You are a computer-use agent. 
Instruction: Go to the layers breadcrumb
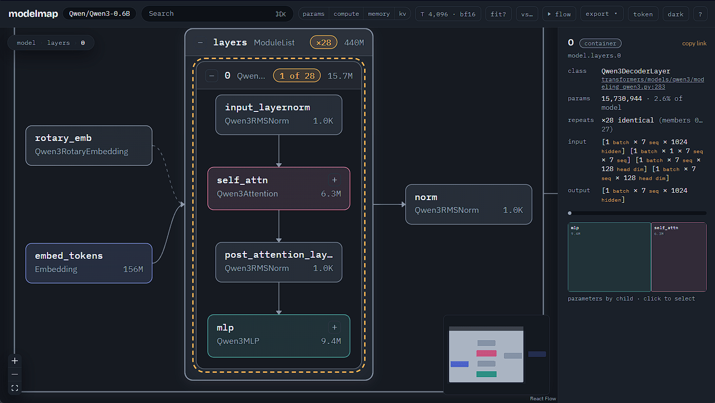pyautogui.click(x=59, y=43)
